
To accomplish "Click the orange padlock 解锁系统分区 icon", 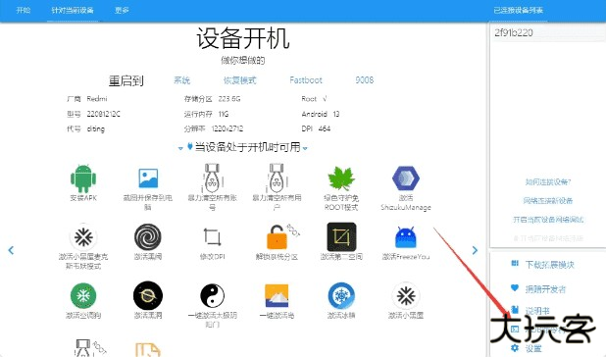I will (x=277, y=236).
